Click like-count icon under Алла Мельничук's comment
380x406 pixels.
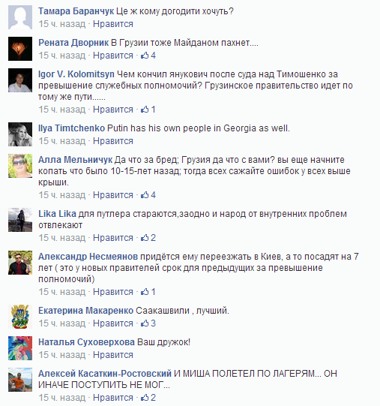pos(145,194)
